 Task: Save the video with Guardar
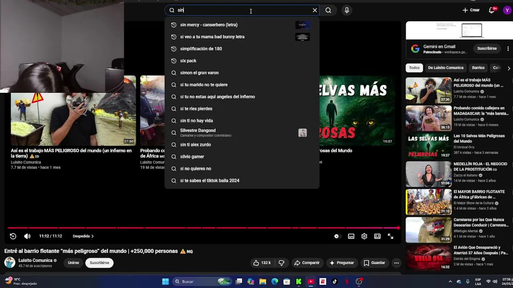[374, 263]
